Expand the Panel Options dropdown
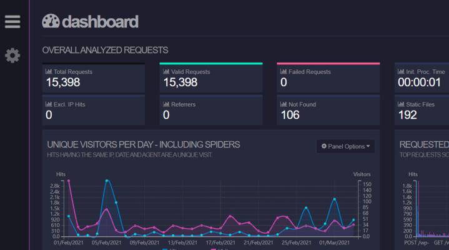 coord(345,146)
